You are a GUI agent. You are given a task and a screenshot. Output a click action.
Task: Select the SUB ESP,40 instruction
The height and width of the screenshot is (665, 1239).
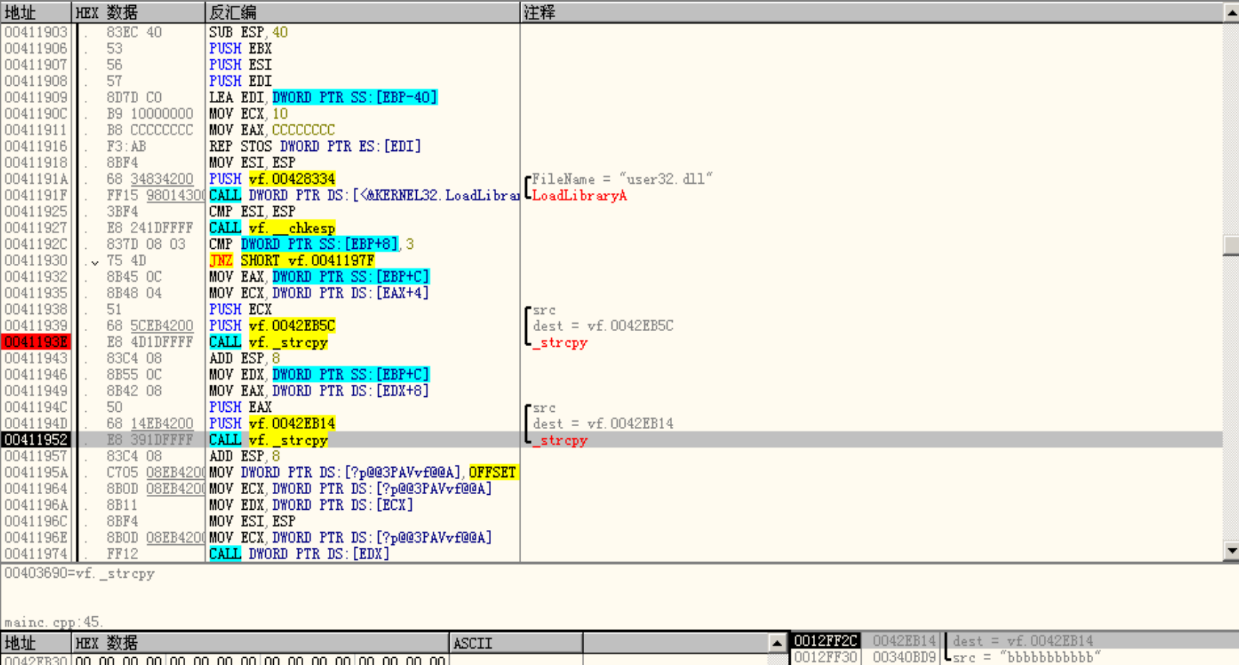pos(248,32)
